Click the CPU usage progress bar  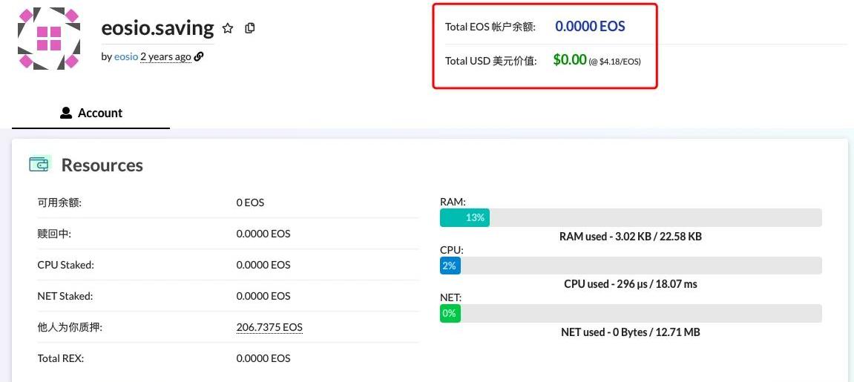pyautogui.click(x=631, y=266)
